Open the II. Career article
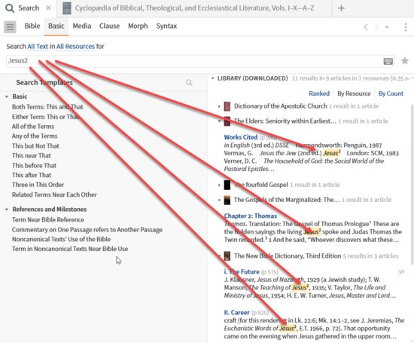 236,313
